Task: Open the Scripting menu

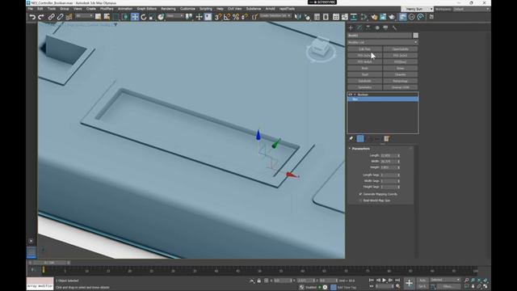Action: coord(206,9)
